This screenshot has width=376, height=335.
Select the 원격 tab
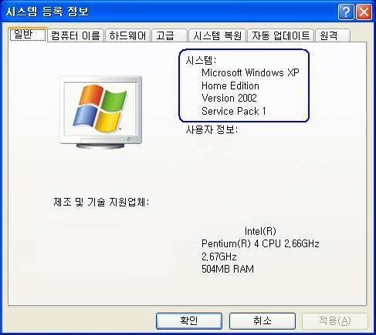pyautogui.click(x=333, y=35)
